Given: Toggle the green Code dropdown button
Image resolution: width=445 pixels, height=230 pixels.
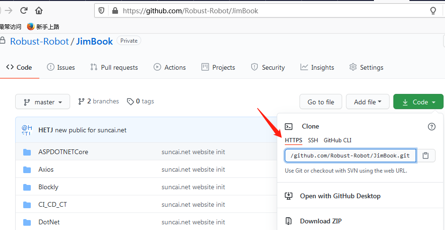Looking at the screenshot, I should coord(418,102).
